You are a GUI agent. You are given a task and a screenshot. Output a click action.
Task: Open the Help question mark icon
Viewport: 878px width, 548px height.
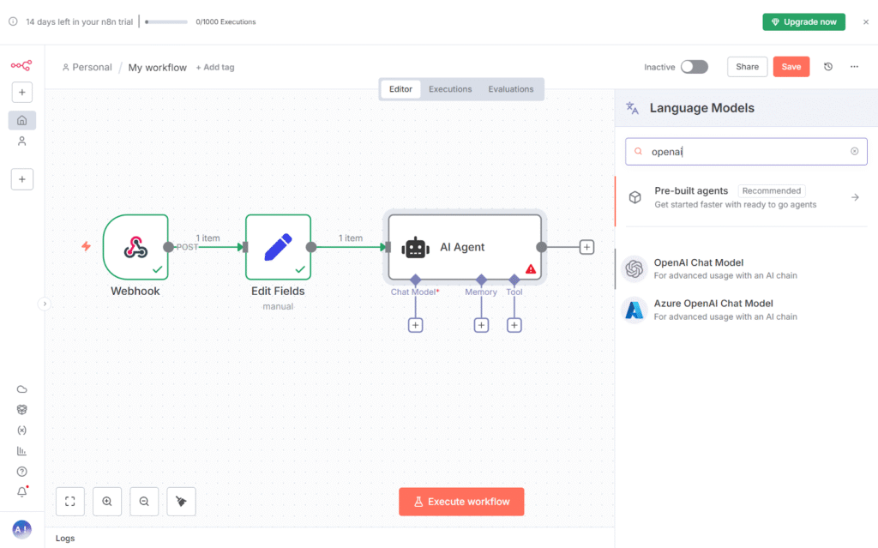click(22, 472)
